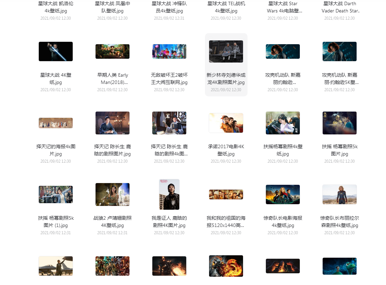
Task: Click file name 择天记 陈长生 鹿晗的剧照4k图...
Action: click(x=169, y=150)
